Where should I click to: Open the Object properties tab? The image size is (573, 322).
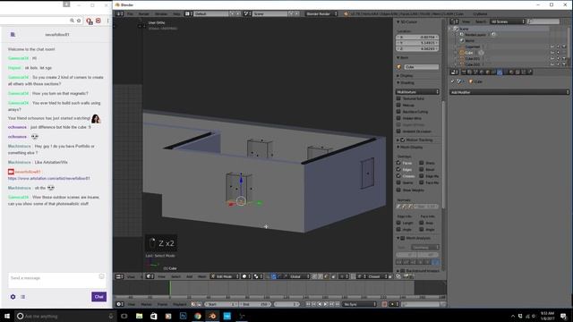coord(488,72)
